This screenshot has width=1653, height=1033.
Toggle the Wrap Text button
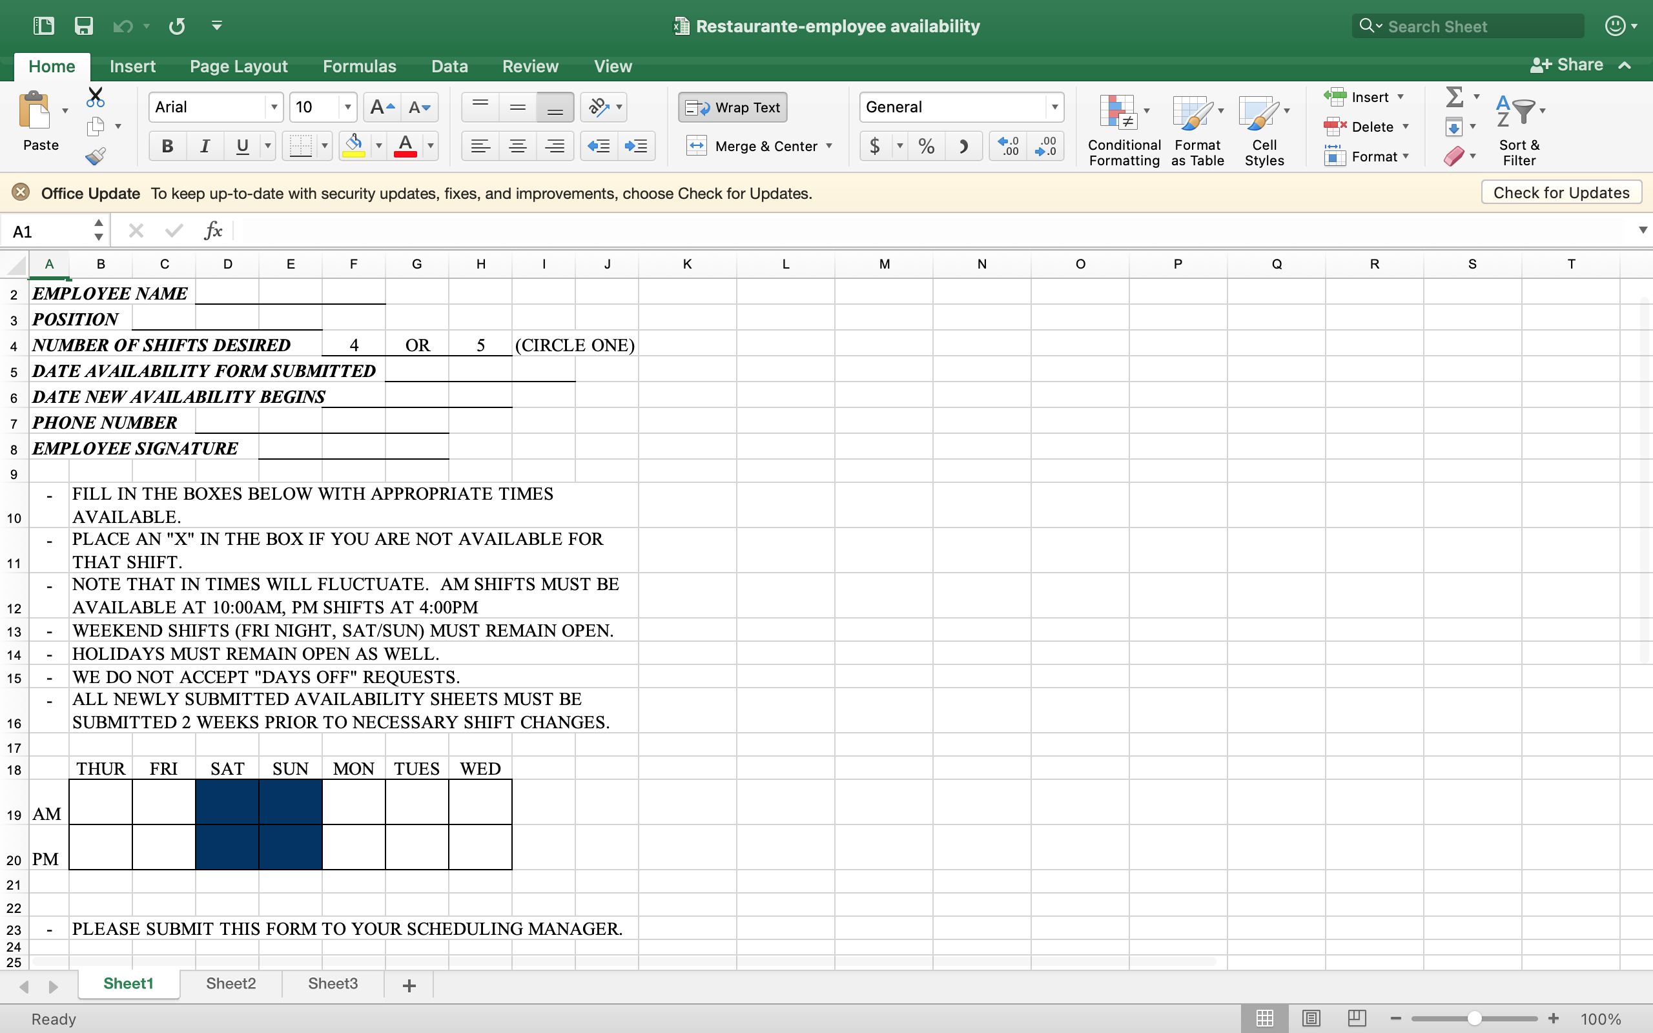tap(732, 107)
